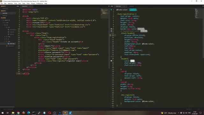Open the Windows Start menu
The height and width of the screenshot is (115, 204).
click(3, 113)
